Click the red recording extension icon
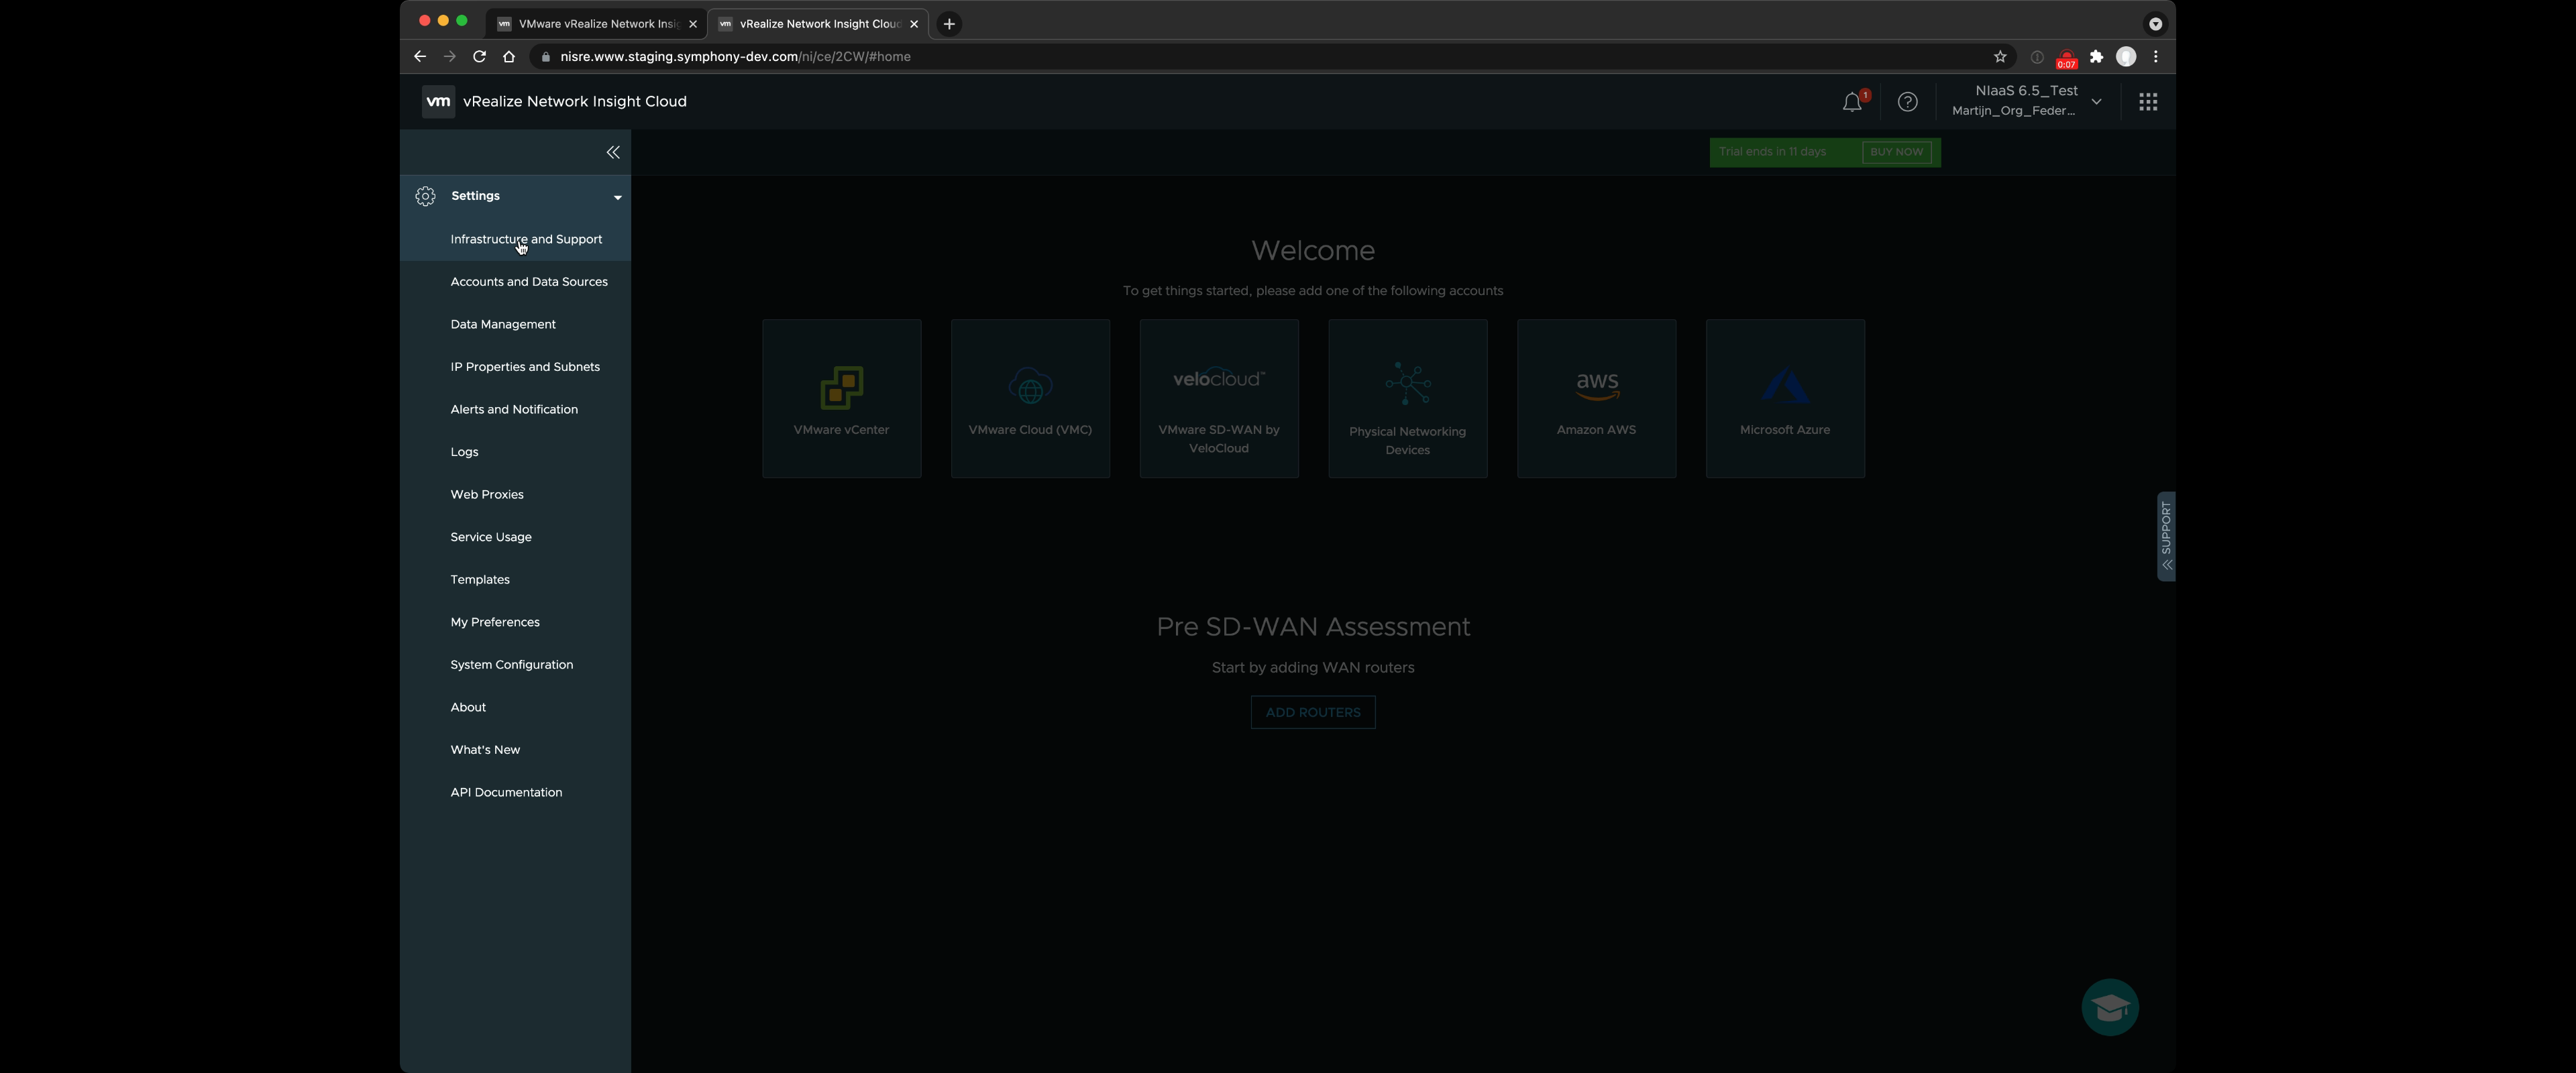 click(x=2066, y=59)
